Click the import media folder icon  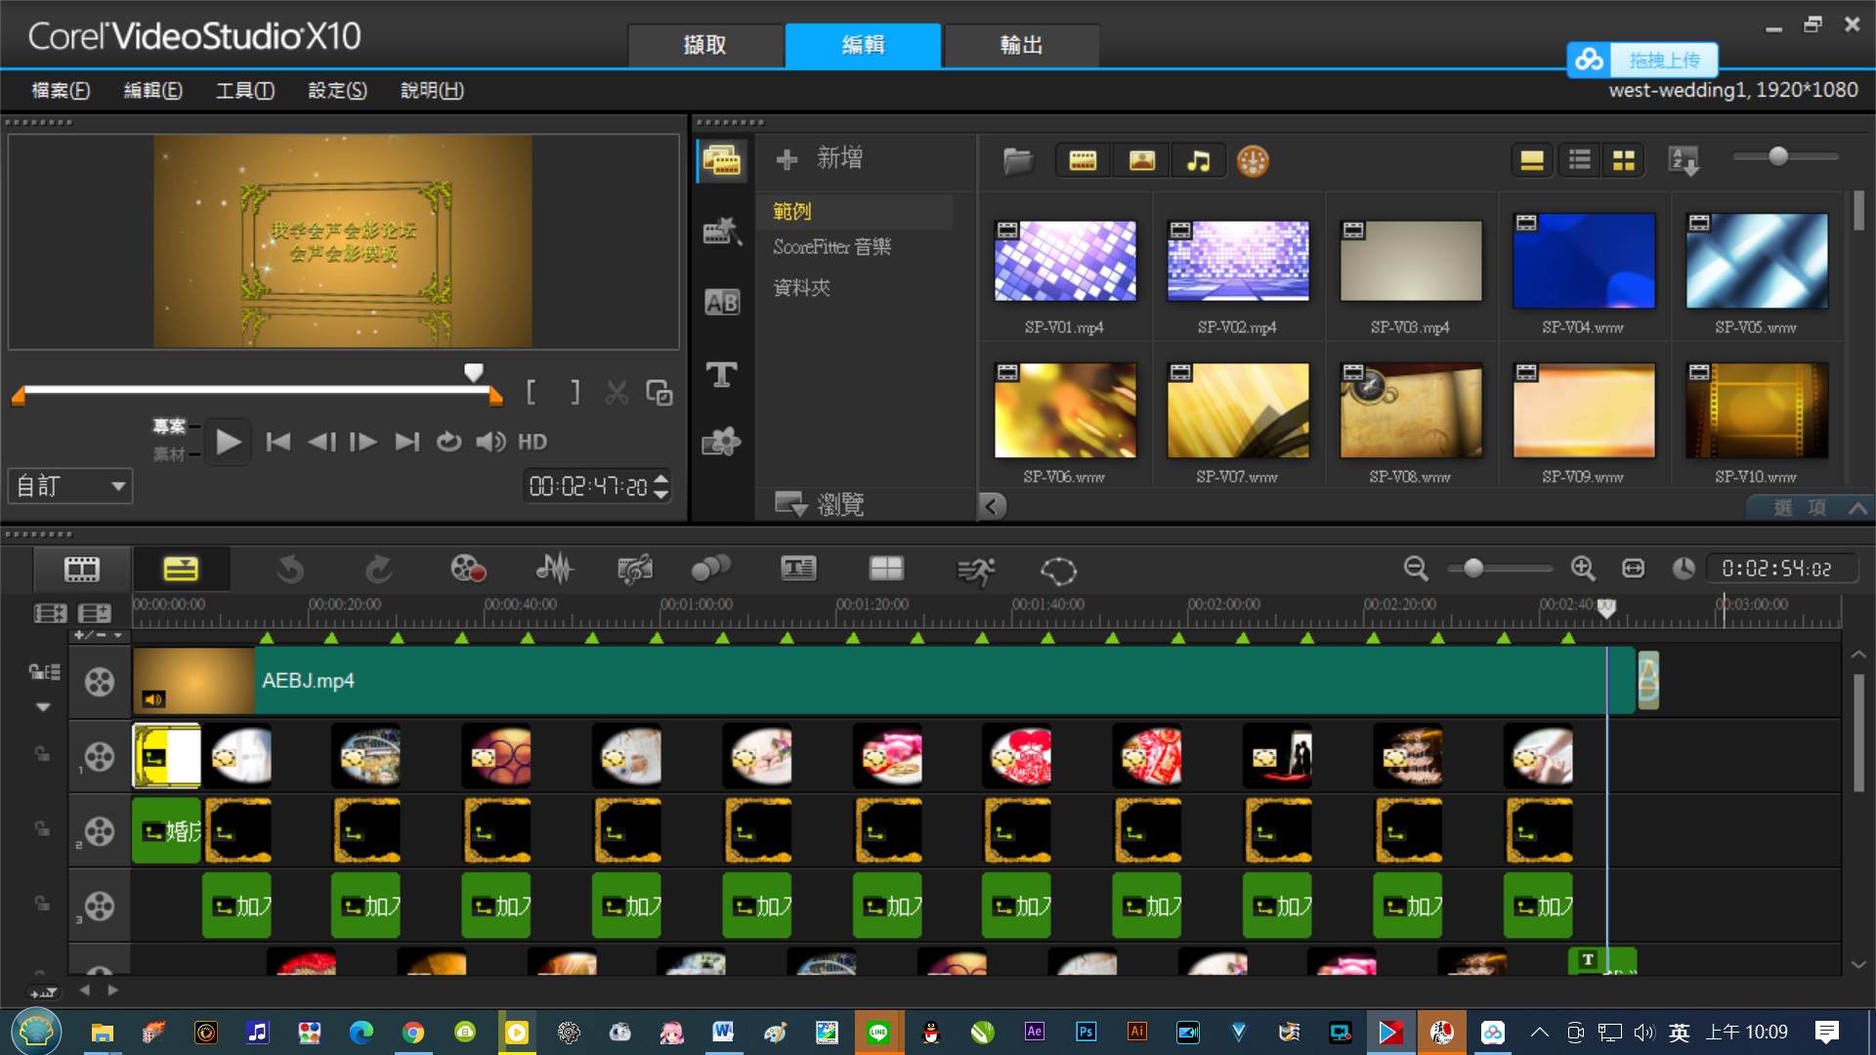click(x=1017, y=160)
